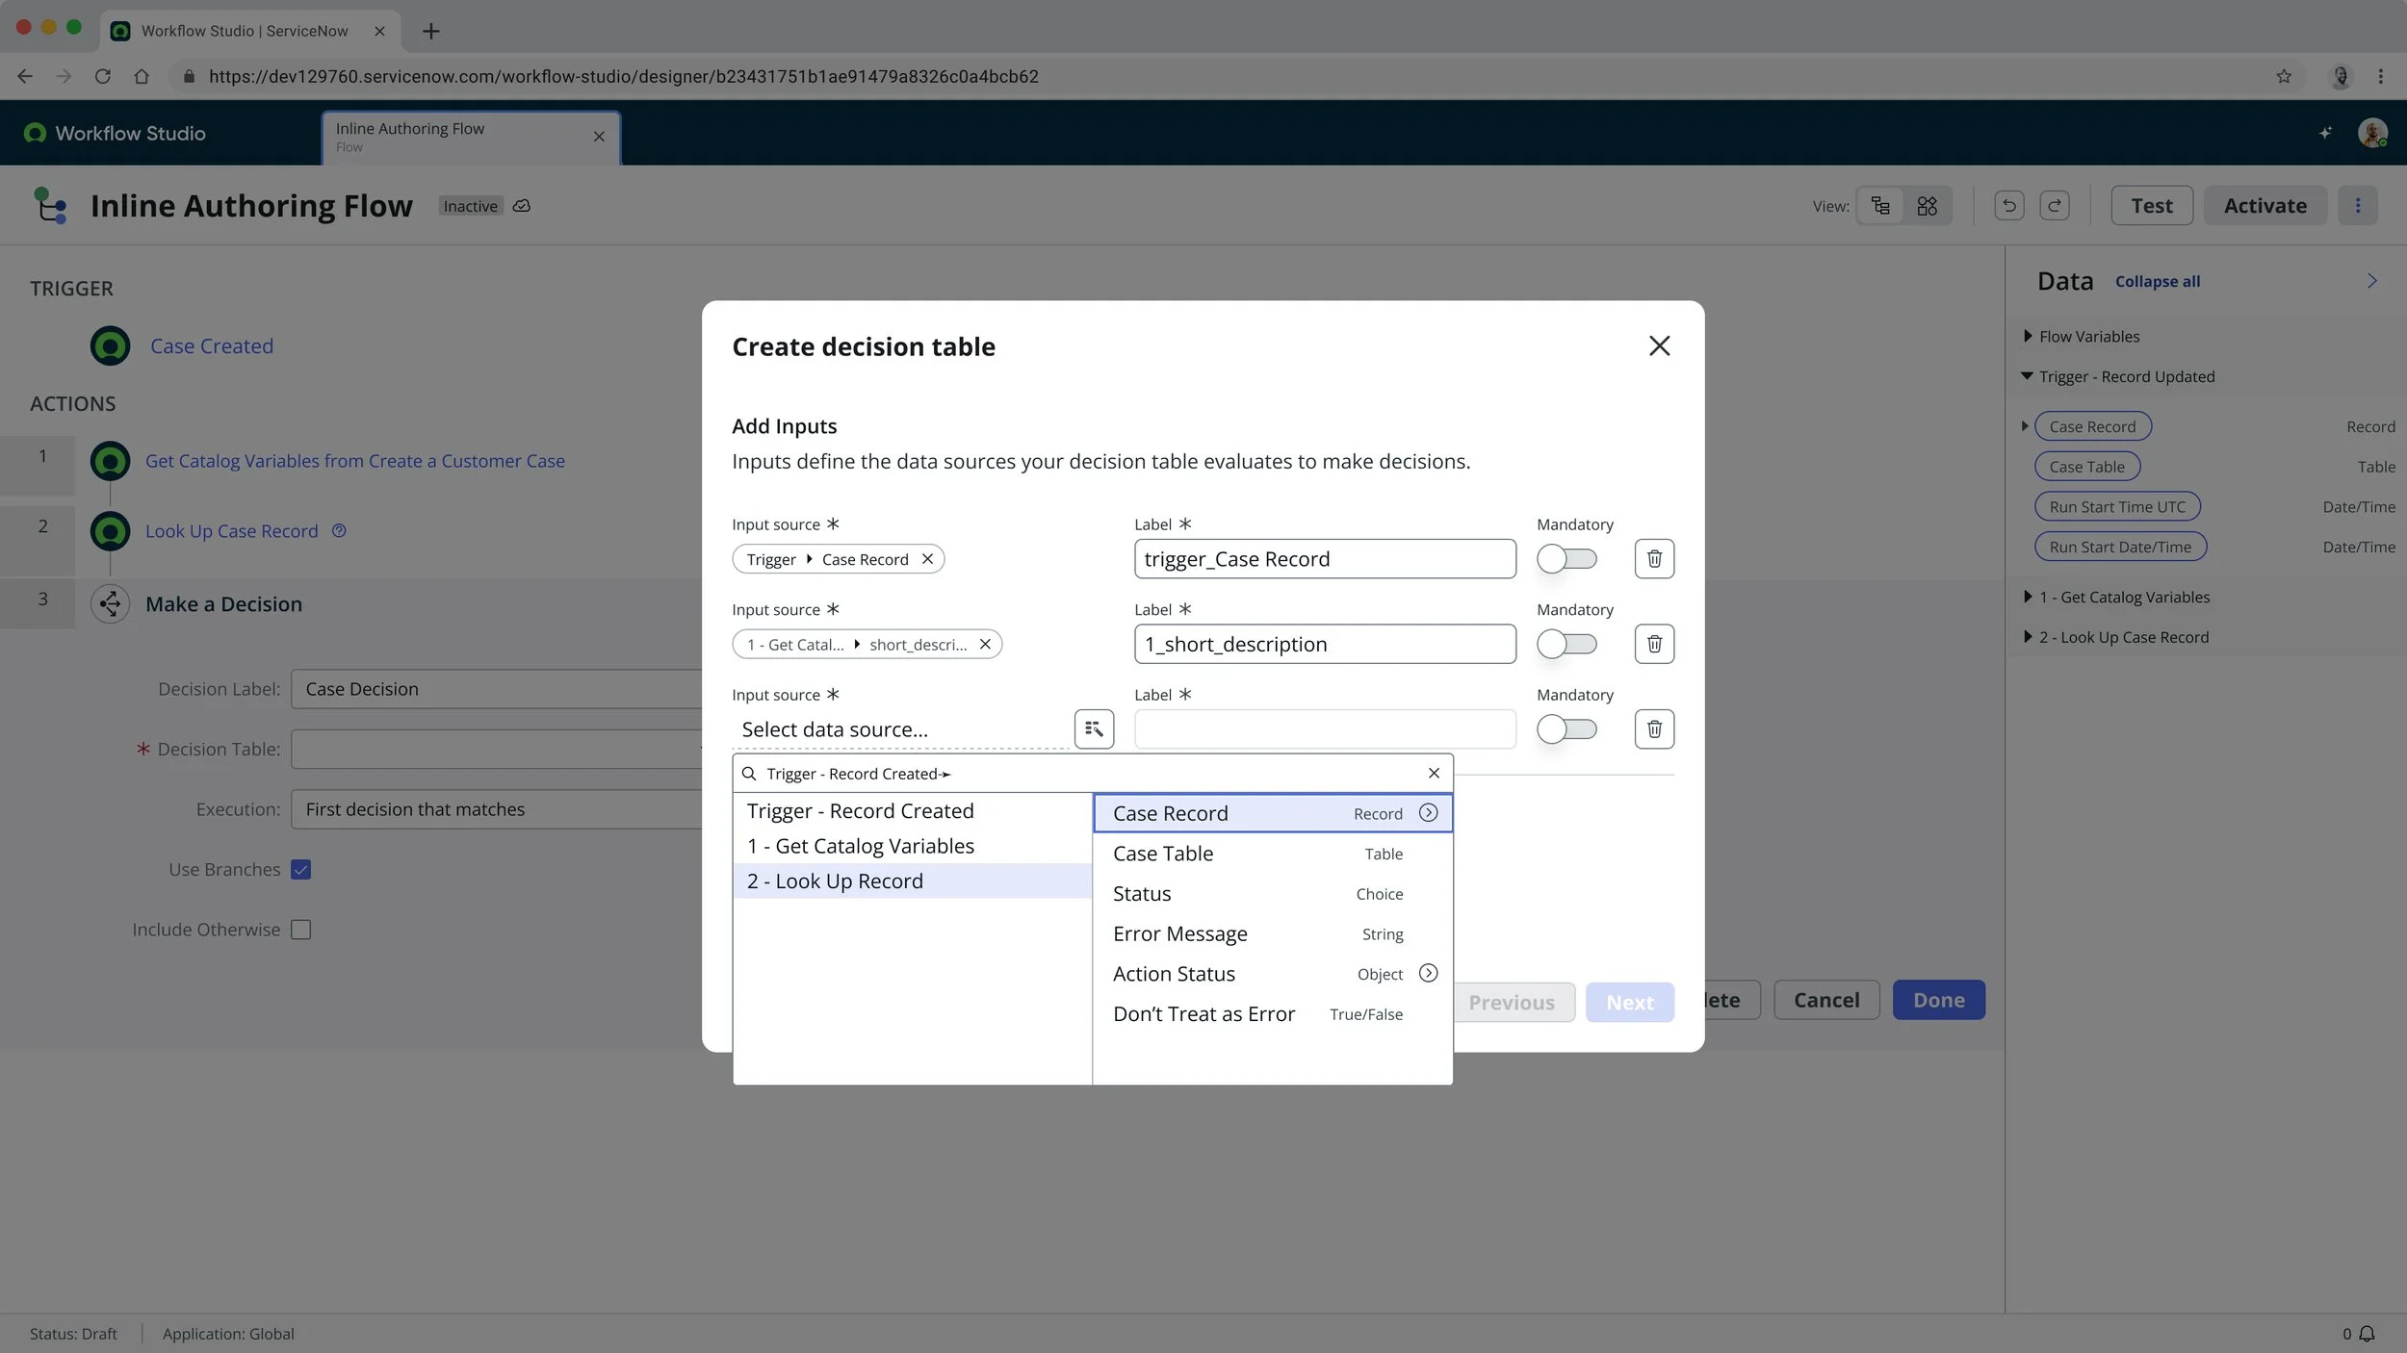
Task: Toggle Mandatory for trigger_Case Record input
Action: point(1566,559)
